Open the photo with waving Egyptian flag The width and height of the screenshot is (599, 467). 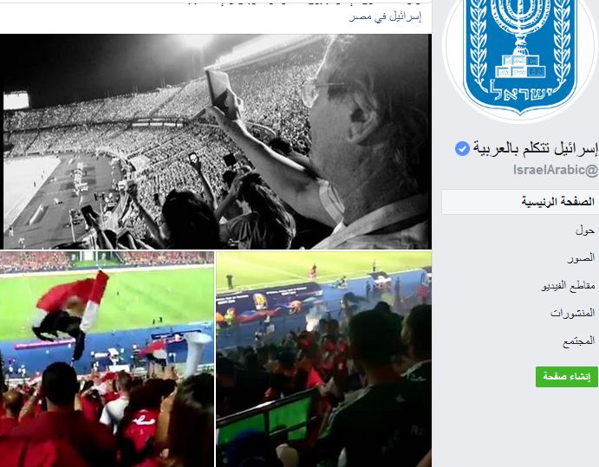pos(107,359)
